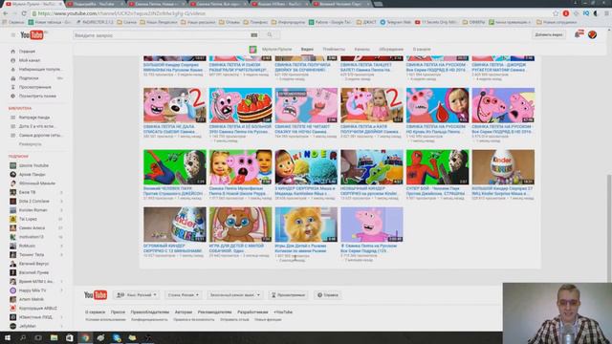This screenshot has width=612, height=344.
Task: Click the Help button in footer
Action: click(x=327, y=295)
